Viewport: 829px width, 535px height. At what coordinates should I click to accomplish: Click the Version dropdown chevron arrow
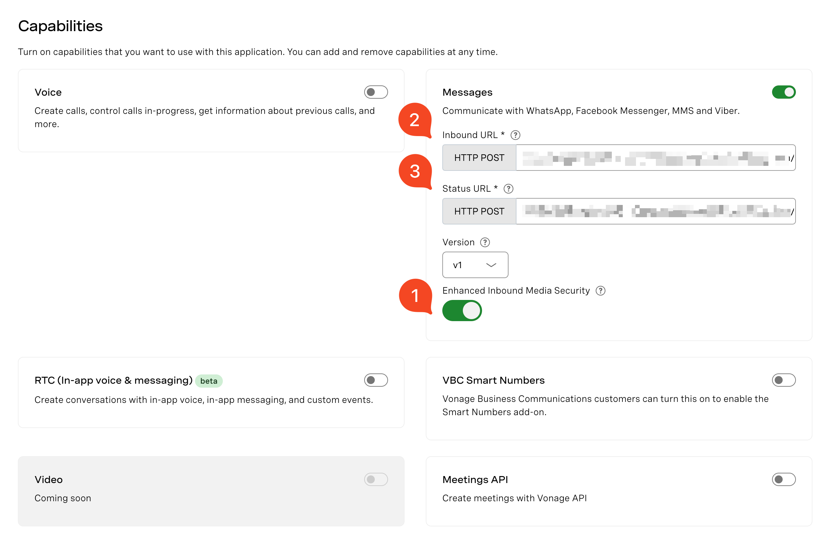coord(491,265)
